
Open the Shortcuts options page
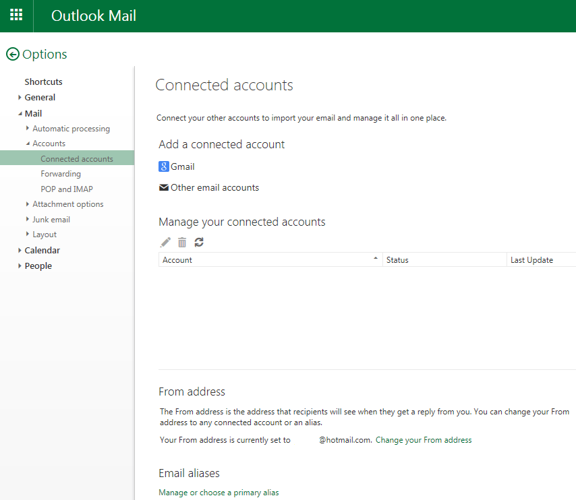click(43, 82)
